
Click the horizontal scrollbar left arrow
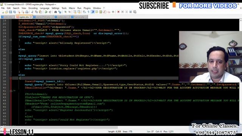pyautogui.click(x=2, y=127)
